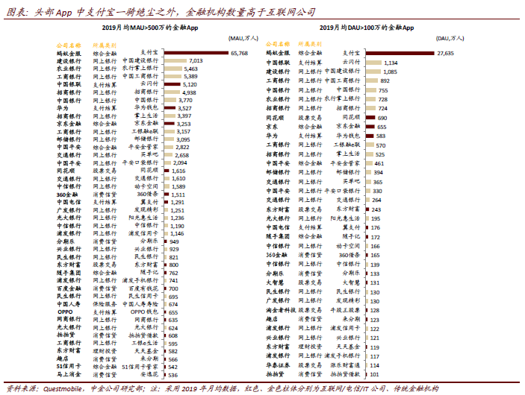Viewport: 525px width, 395px height.
Task: Click the company name 华泰证券
Action: [x=278, y=365]
